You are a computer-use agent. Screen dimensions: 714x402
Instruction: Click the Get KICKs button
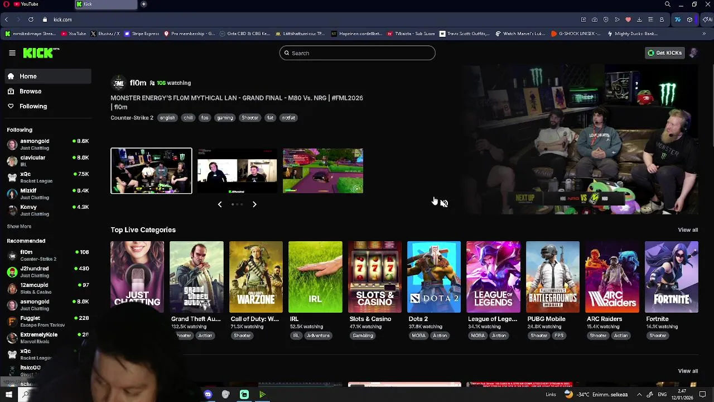coord(664,53)
